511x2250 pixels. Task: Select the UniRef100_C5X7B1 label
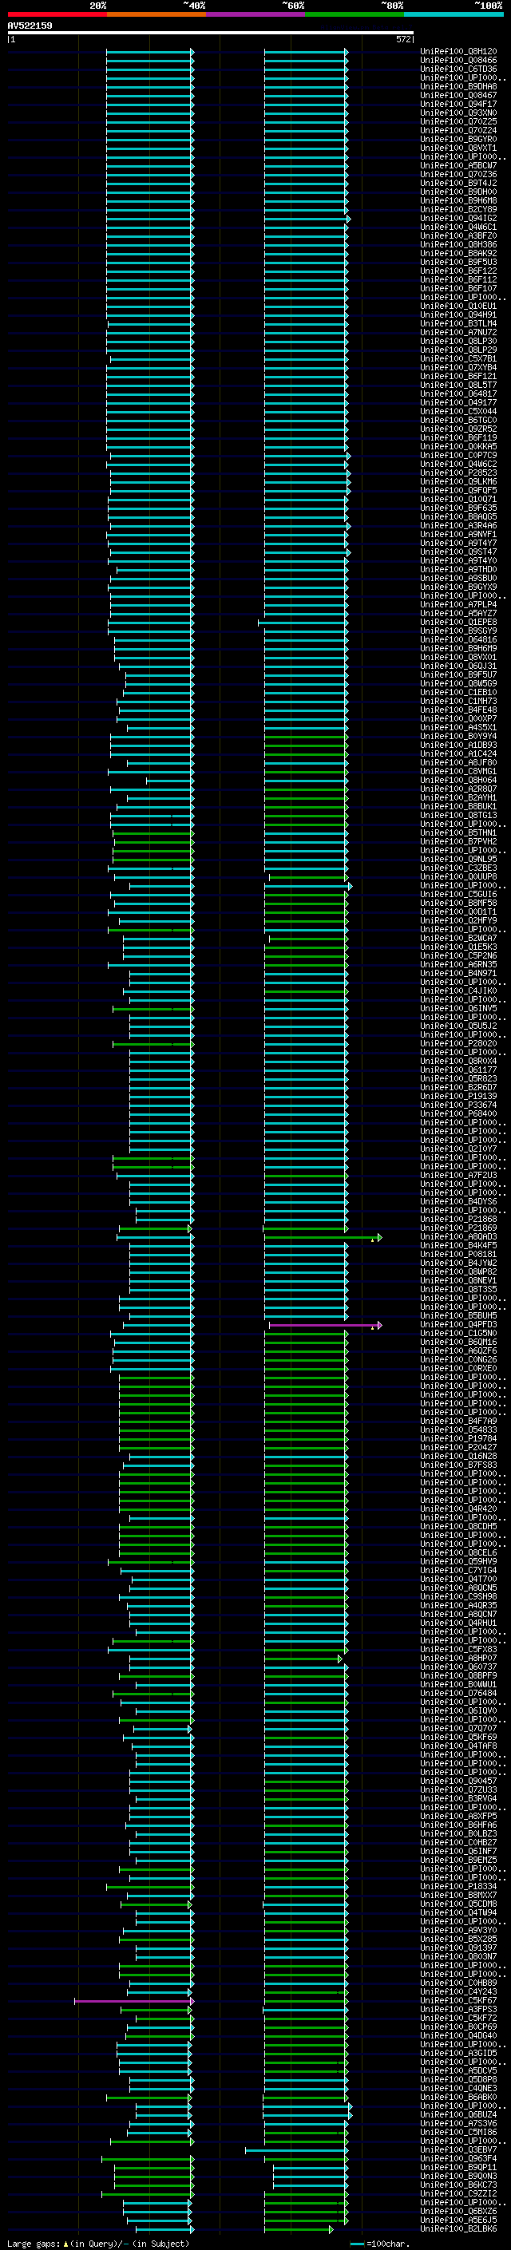458,358
